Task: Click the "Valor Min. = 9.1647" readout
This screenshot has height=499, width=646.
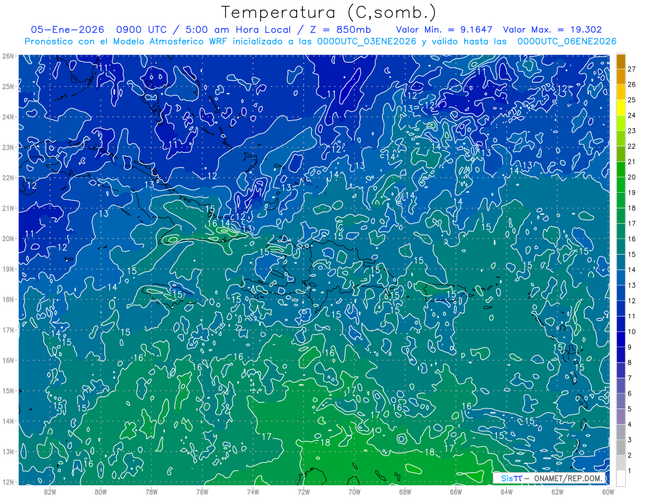Action: tap(444, 30)
